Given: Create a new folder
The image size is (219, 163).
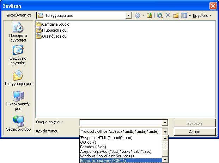Looking at the screenshot, I should click(176, 15).
